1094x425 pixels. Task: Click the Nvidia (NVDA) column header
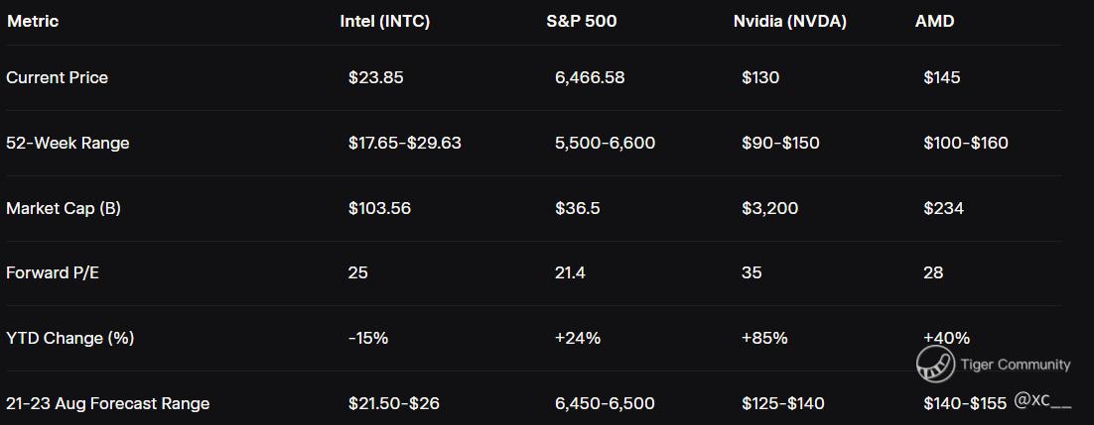click(789, 21)
